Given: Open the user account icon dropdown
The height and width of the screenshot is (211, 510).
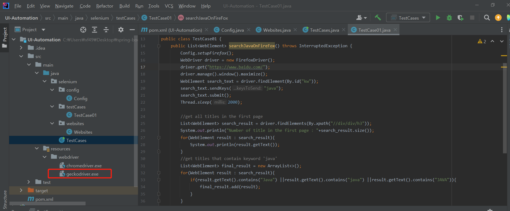Looking at the screenshot, I should (361, 18).
